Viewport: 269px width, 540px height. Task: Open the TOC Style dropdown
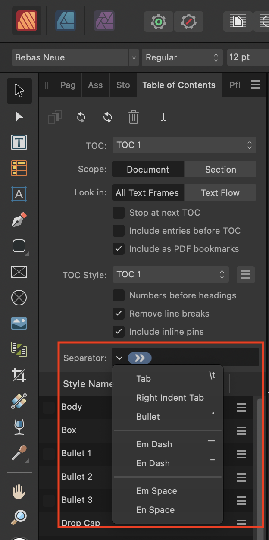click(171, 274)
